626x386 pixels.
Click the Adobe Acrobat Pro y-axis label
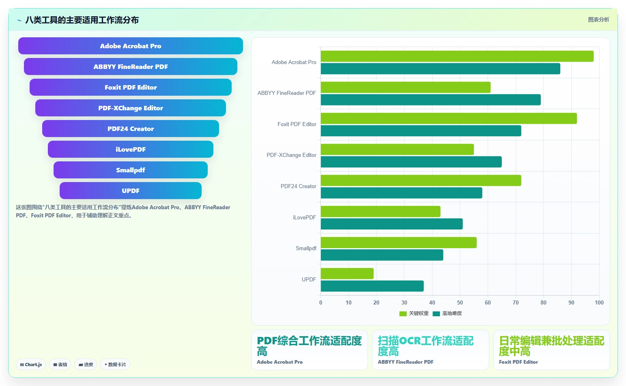pos(294,62)
